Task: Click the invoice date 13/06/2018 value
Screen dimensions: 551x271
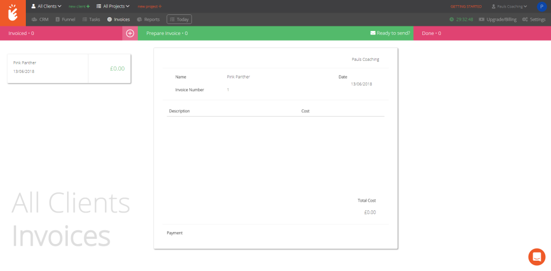Action: point(361,84)
